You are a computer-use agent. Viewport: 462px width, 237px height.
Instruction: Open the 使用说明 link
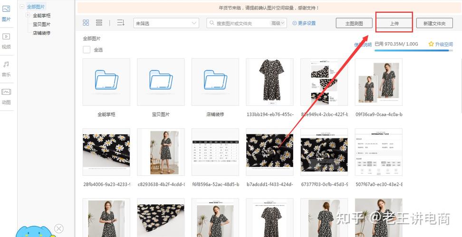(x=363, y=45)
